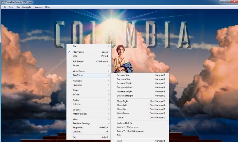
Task: Open the Navigate menu in menu bar
Action: (x=27, y=7)
